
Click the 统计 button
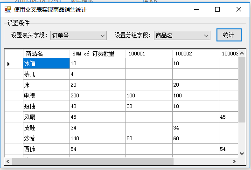coord(229,35)
